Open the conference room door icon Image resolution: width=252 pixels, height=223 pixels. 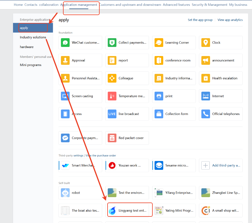coord(159,60)
